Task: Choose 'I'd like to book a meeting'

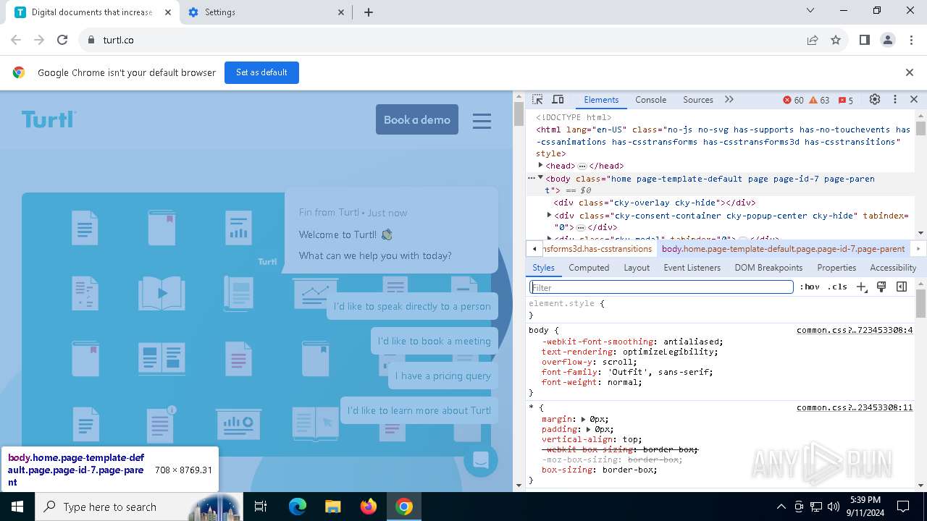Action: [x=435, y=341]
